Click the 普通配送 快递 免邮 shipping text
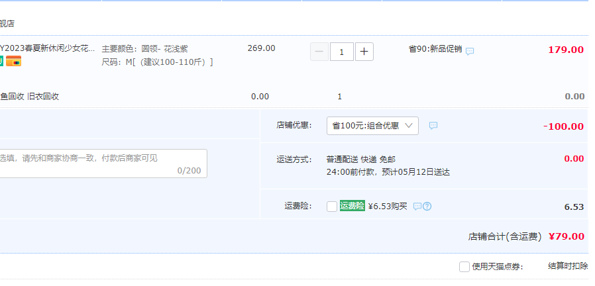The height and width of the screenshot is (286, 595). pyautogui.click(x=361, y=160)
